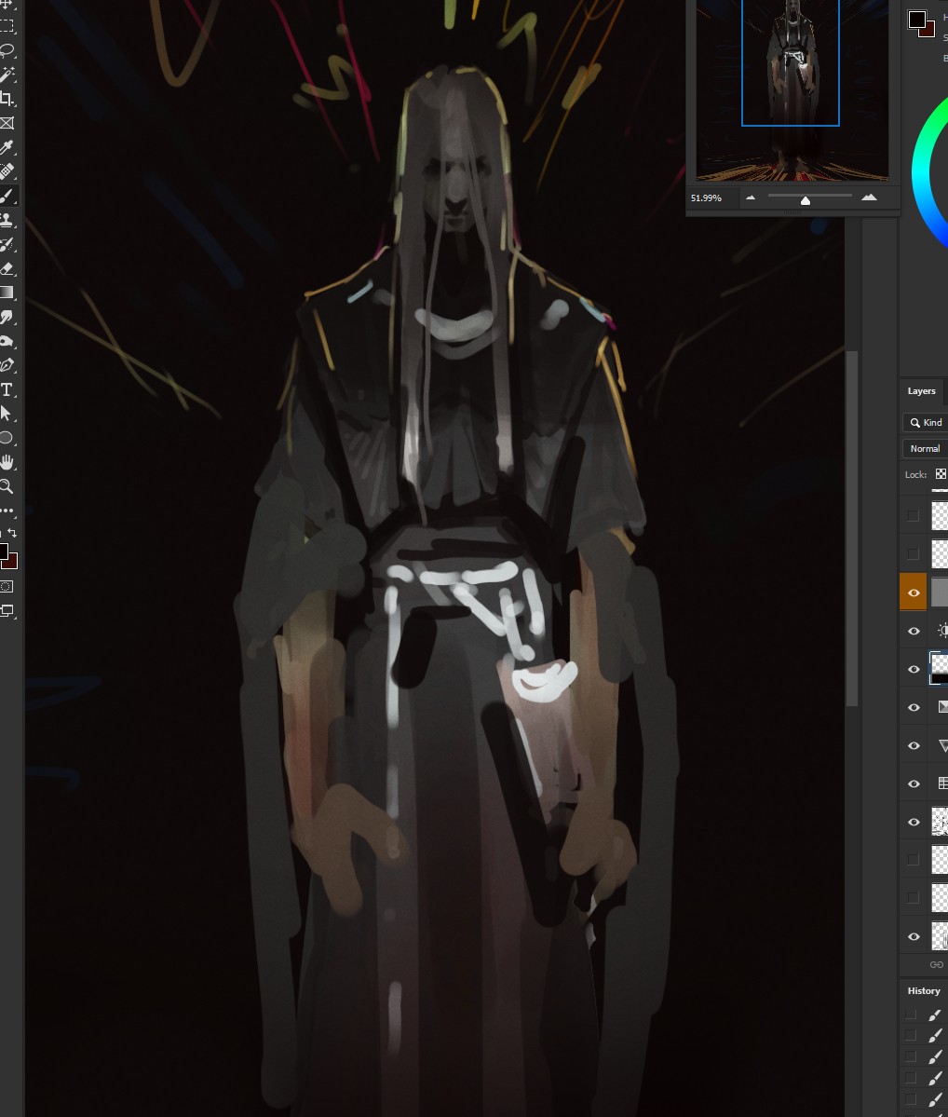
Task: Activate the Lasso tool
Action: pos(7,50)
